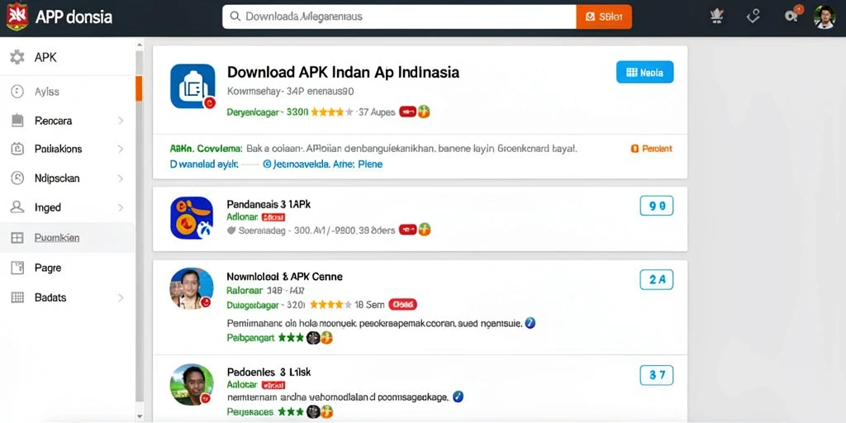Open the crown icon in header
The image size is (846, 423).
click(x=716, y=17)
